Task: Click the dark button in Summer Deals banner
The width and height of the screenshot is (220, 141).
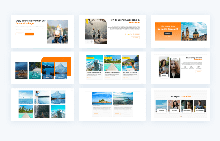Action: point(167,33)
